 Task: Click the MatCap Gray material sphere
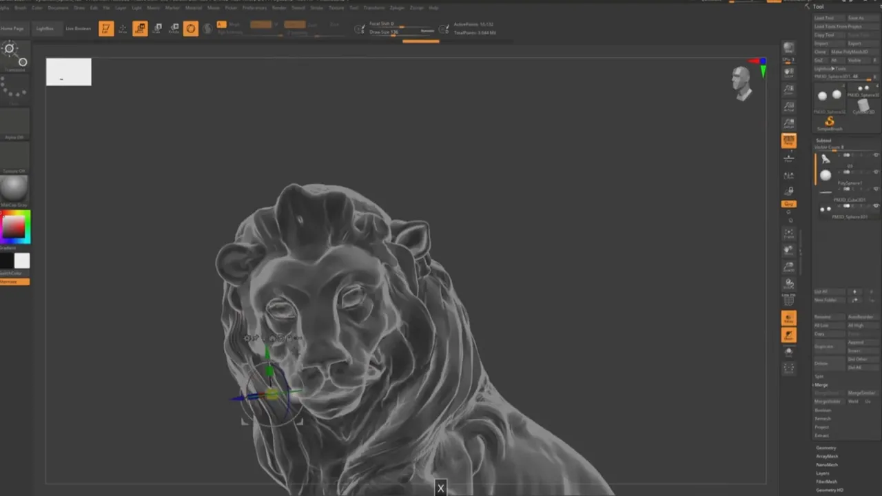coord(14,189)
